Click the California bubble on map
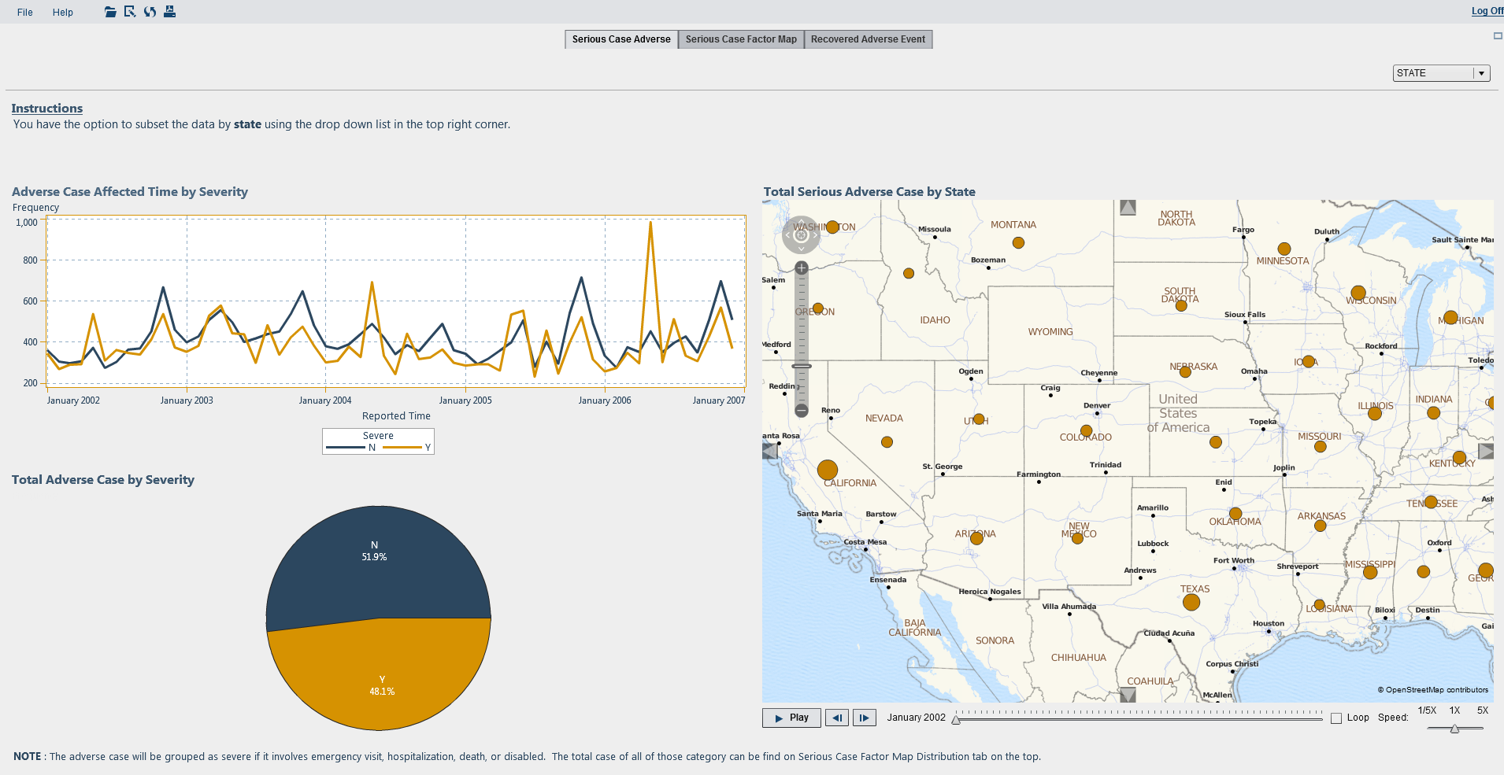Viewport: 1504px width, 775px height. (x=828, y=471)
